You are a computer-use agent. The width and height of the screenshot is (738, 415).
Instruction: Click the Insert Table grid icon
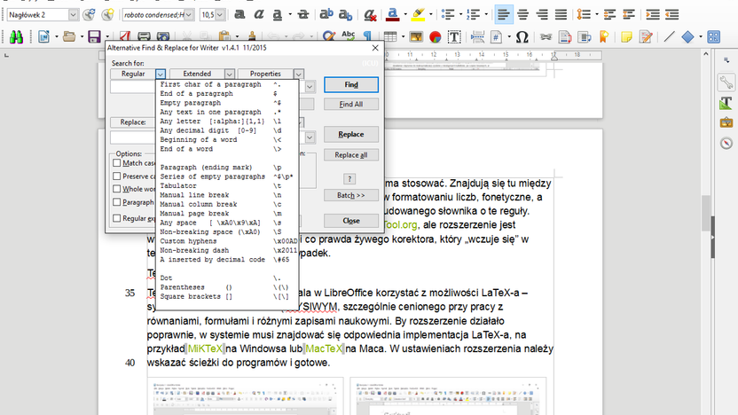[x=389, y=36]
